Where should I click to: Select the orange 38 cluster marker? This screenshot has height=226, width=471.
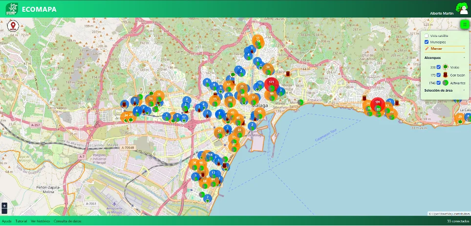268,68
